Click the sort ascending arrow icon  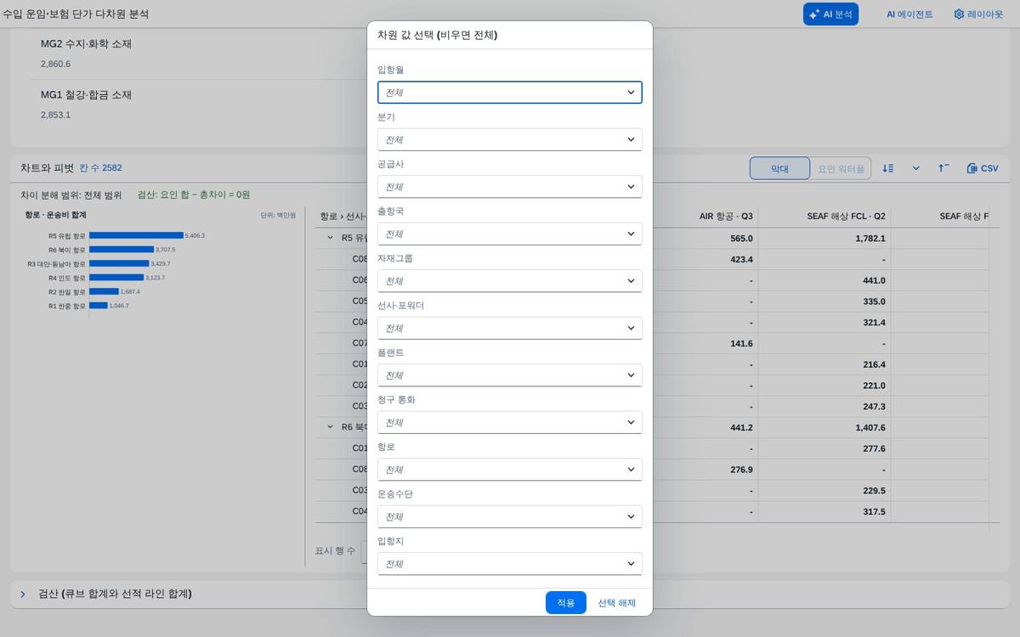pos(943,168)
